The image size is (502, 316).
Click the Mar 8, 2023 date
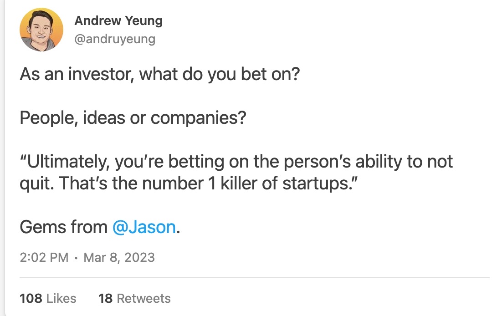(120, 257)
